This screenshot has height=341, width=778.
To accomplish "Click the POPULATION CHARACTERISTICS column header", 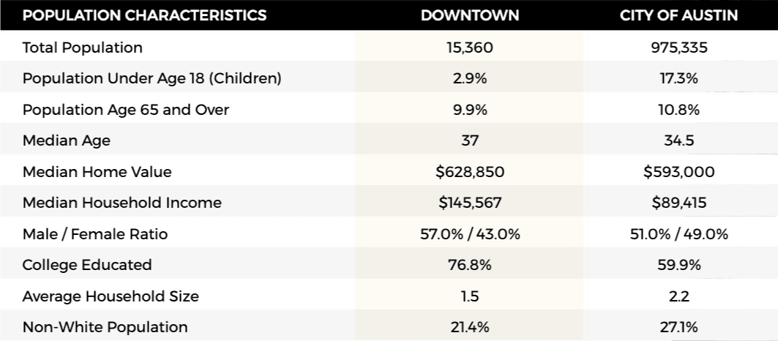I will pyautogui.click(x=144, y=15).
